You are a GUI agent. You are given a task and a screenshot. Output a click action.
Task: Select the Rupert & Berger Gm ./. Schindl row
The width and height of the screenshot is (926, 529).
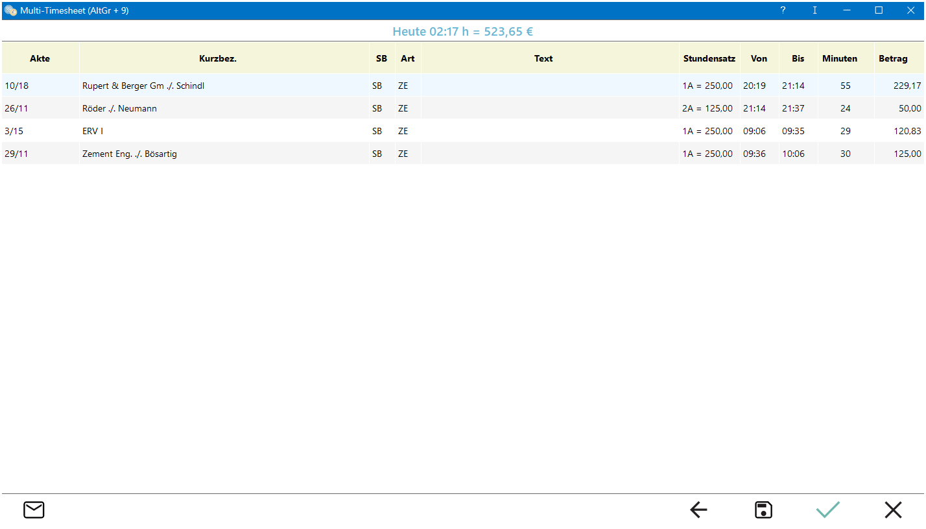coord(143,86)
